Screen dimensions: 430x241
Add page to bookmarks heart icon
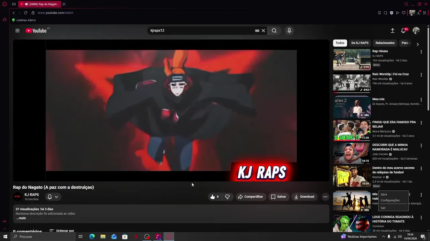[404, 13]
